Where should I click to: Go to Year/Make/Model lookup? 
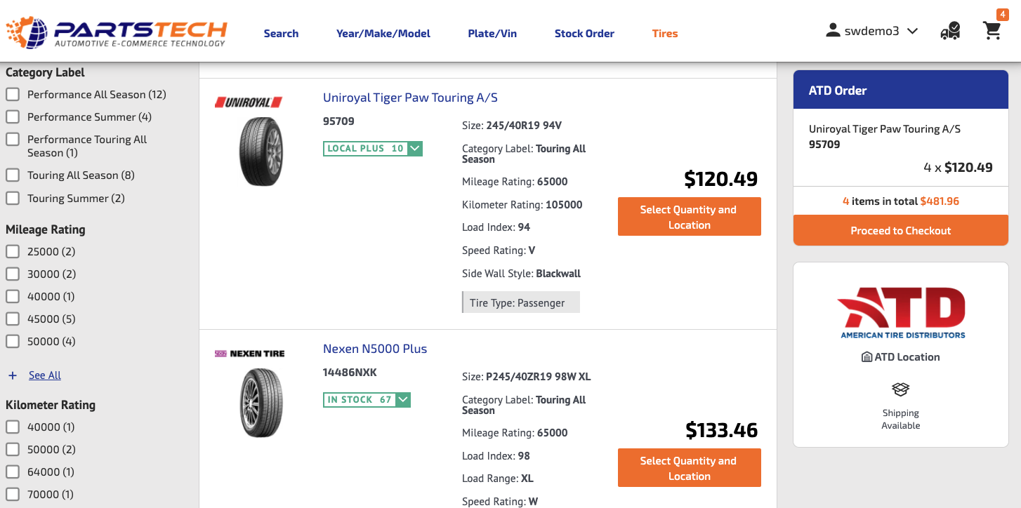383,34
